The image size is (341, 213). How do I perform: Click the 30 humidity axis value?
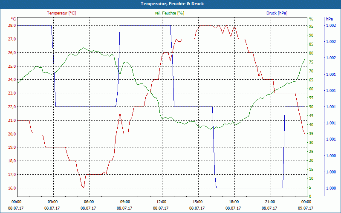pos(312,143)
